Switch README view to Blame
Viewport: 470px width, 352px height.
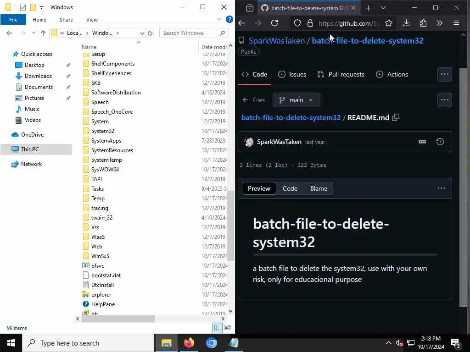pos(319,188)
